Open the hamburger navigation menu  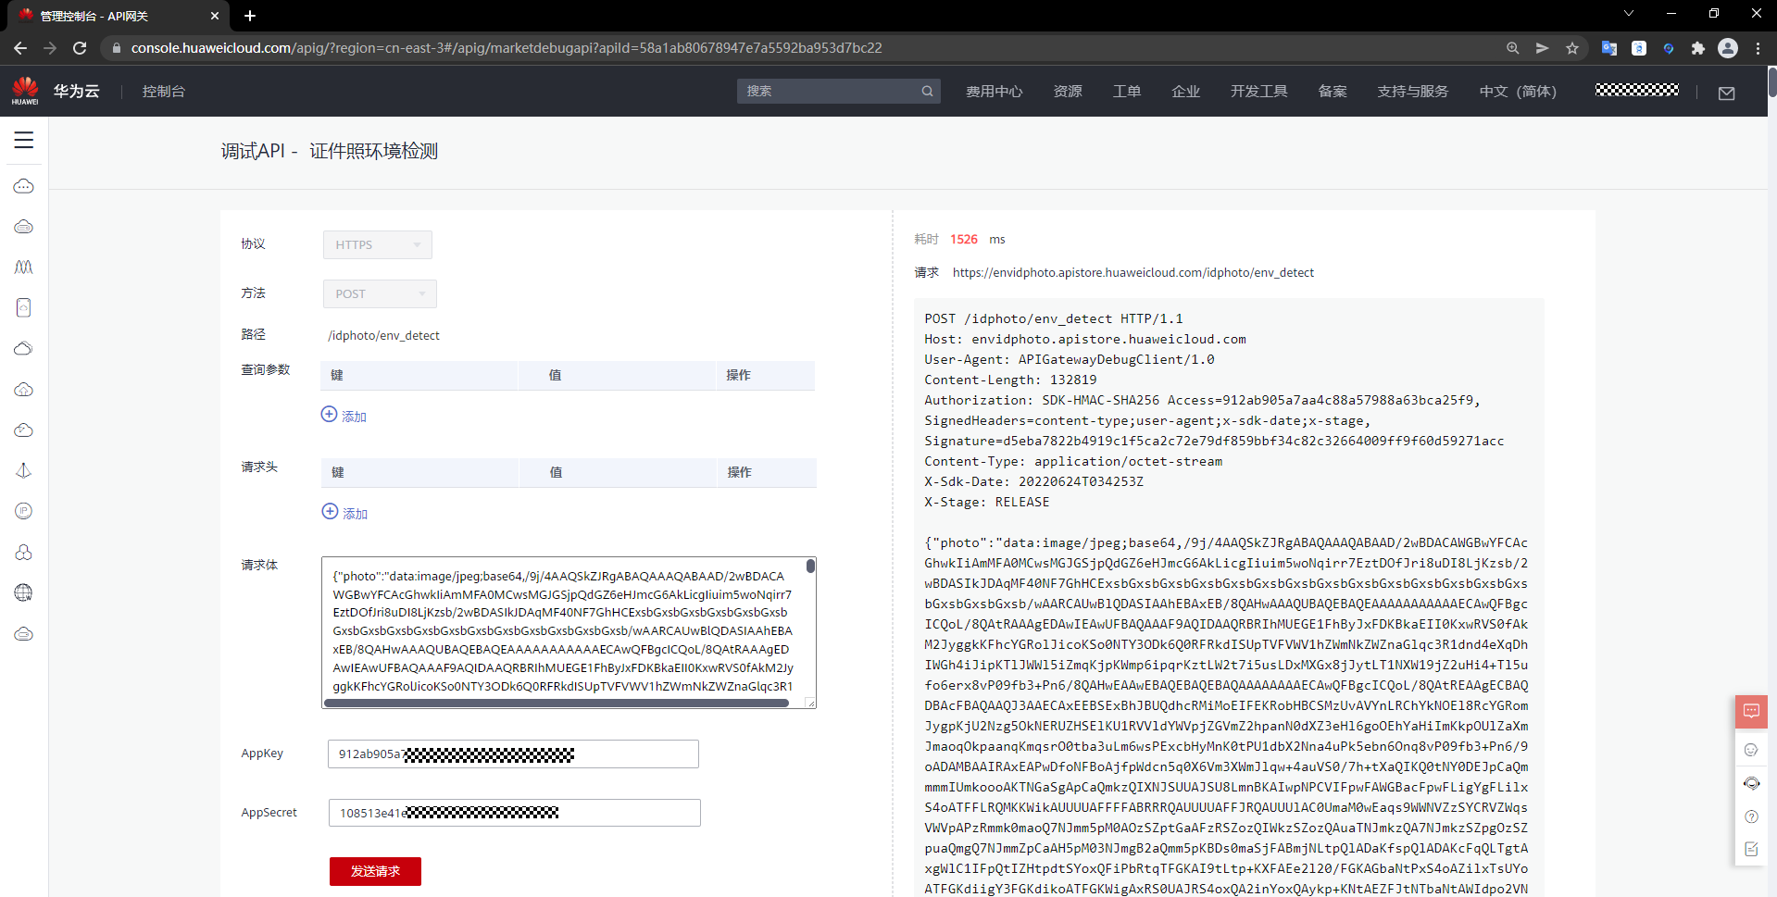(x=24, y=140)
